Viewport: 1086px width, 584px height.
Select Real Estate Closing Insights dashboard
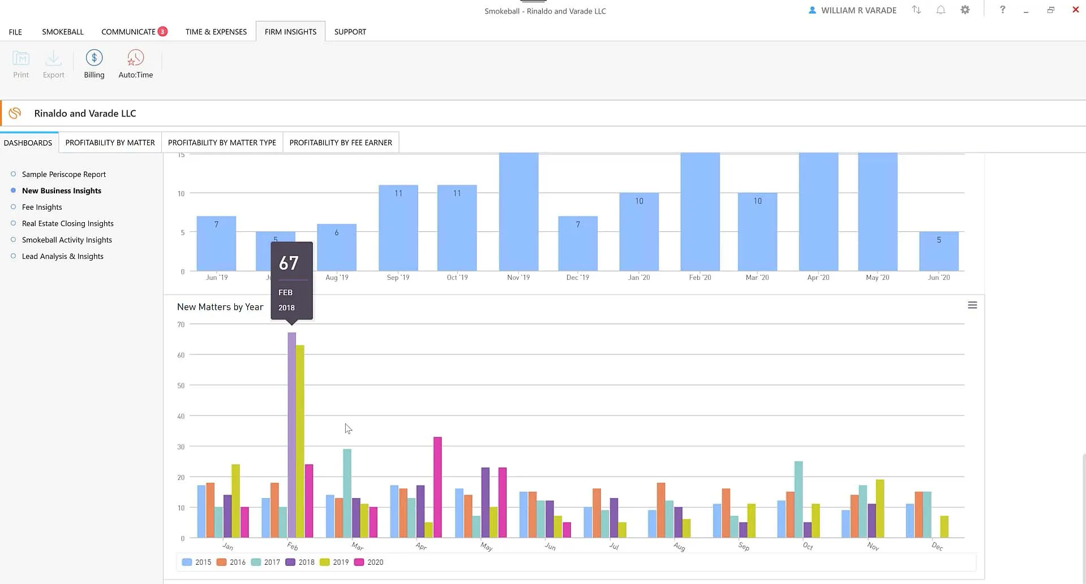68,223
